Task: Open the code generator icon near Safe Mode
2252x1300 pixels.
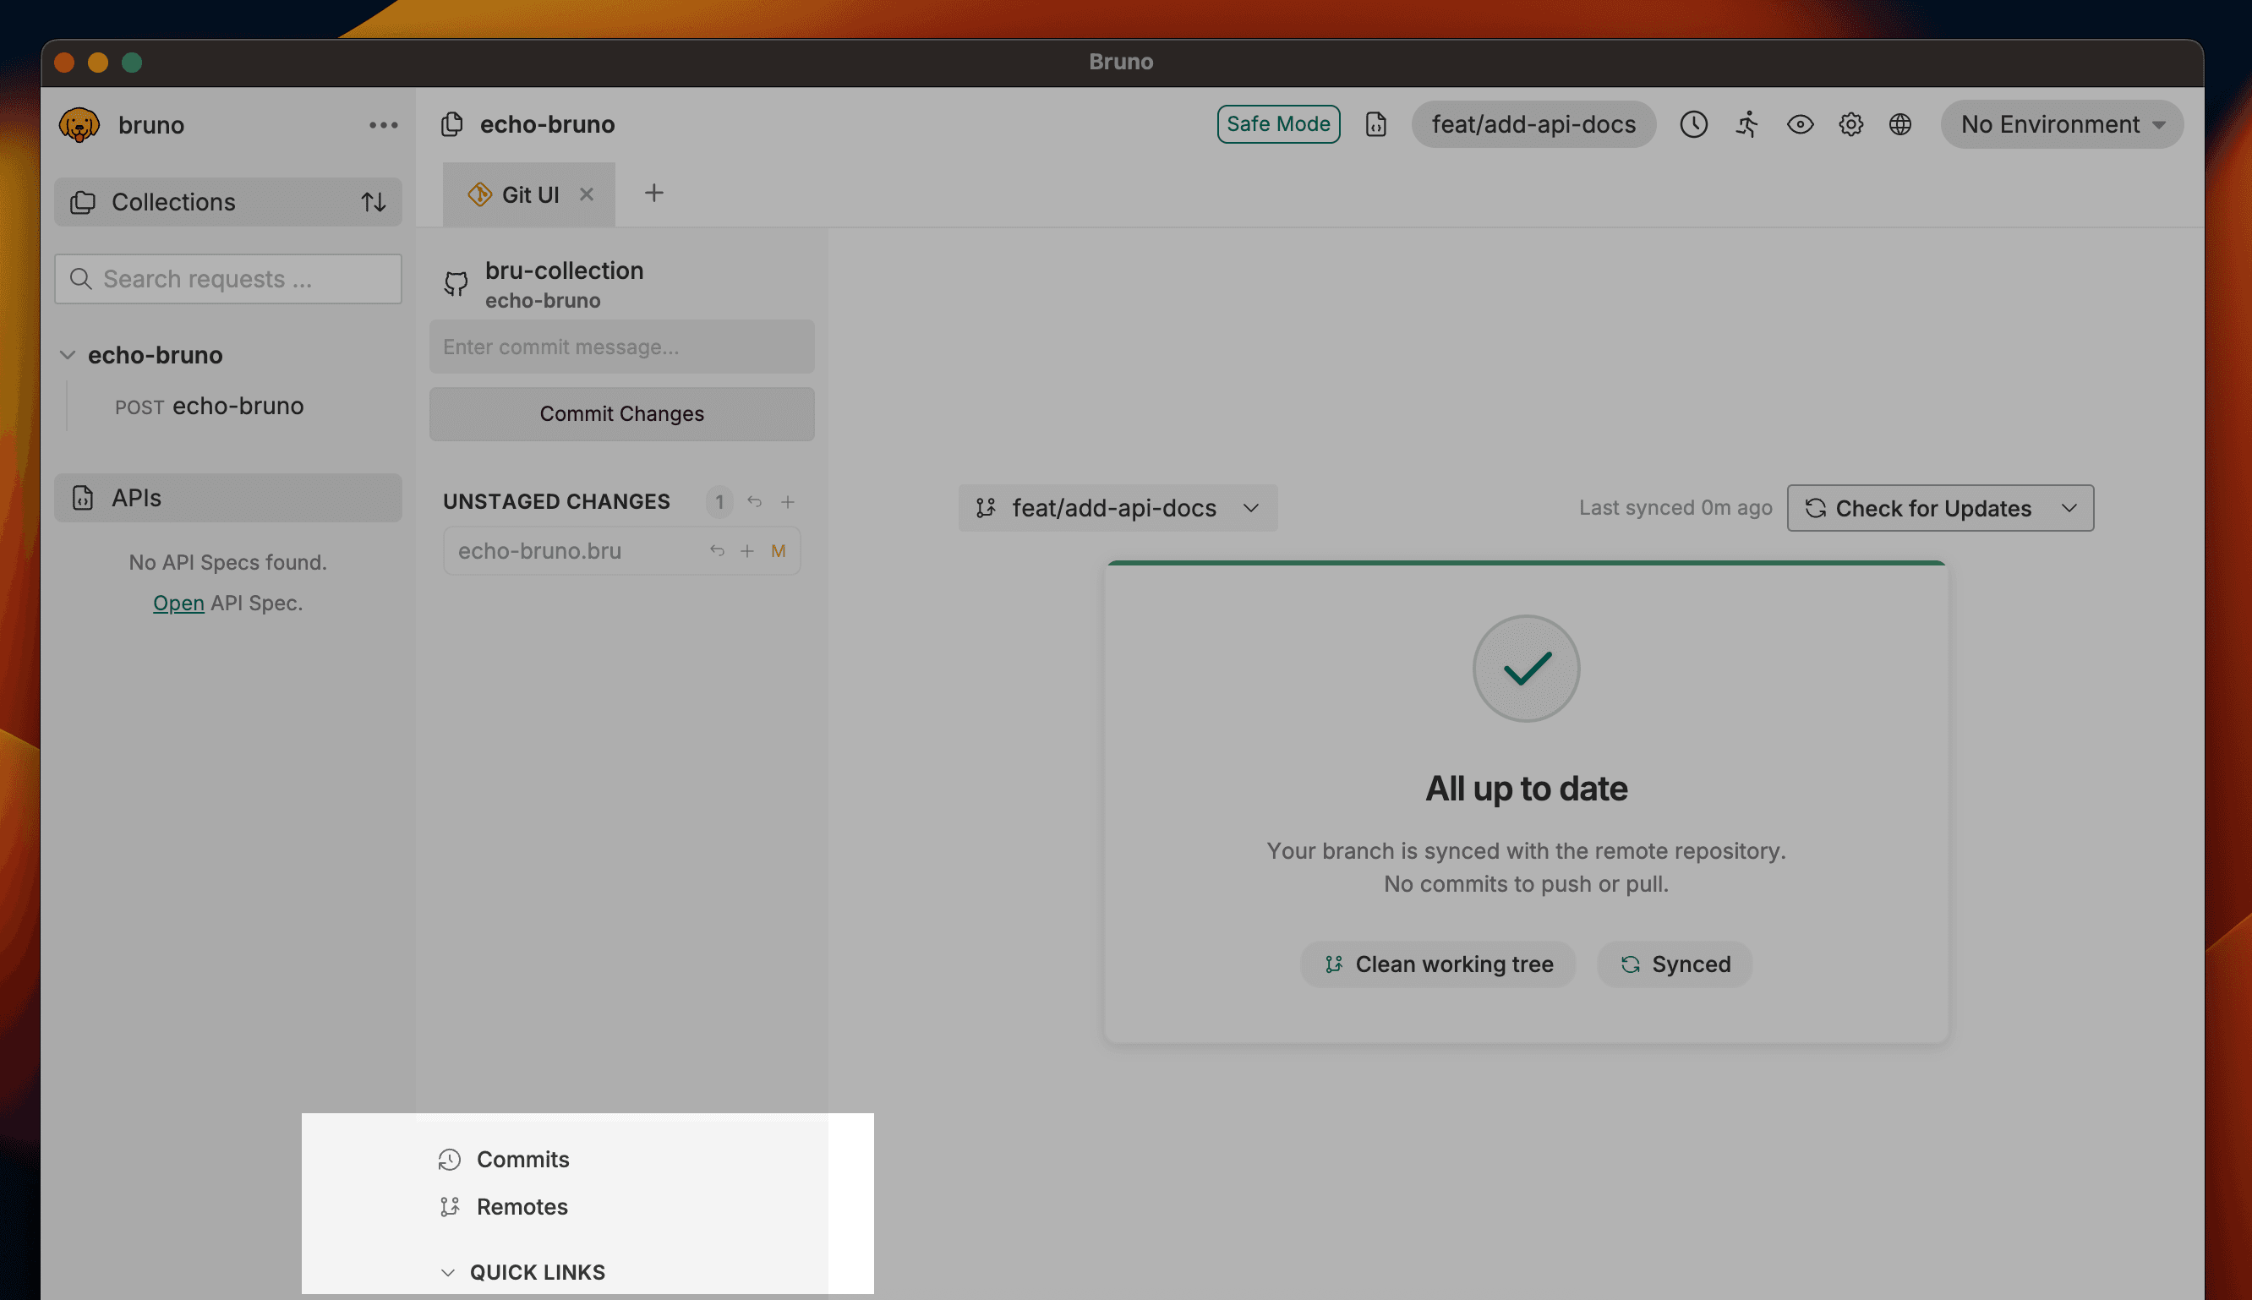Action: click(x=1376, y=124)
